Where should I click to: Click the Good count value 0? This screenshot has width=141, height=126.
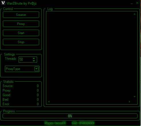[38, 95]
